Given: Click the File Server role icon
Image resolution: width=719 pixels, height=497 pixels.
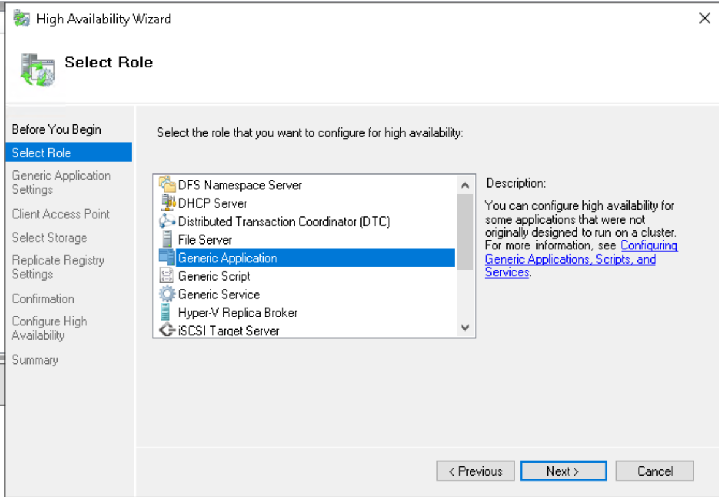Looking at the screenshot, I should pyautogui.click(x=167, y=240).
